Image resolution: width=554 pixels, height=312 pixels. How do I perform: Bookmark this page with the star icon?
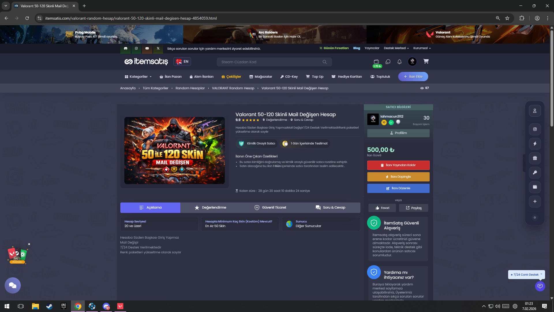click(507, 18)
